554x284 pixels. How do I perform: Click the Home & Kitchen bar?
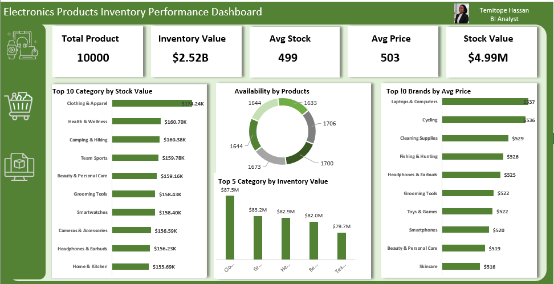click(131, 267)
